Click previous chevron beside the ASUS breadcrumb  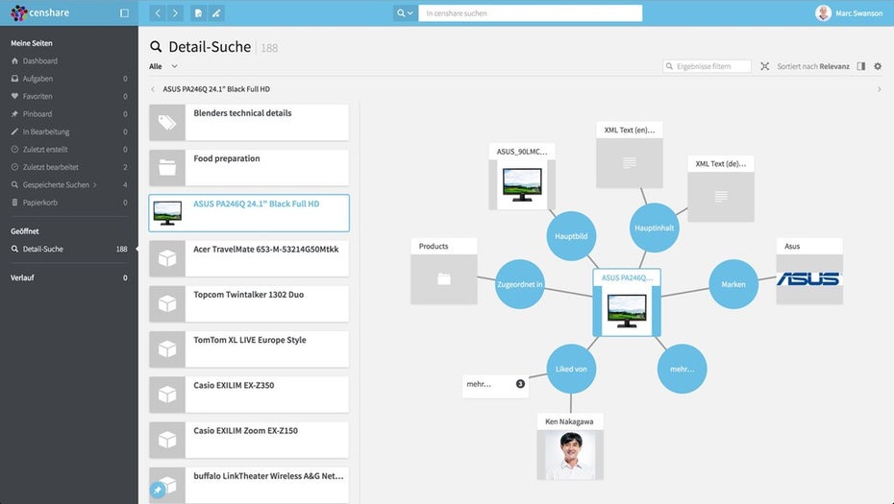153,89
